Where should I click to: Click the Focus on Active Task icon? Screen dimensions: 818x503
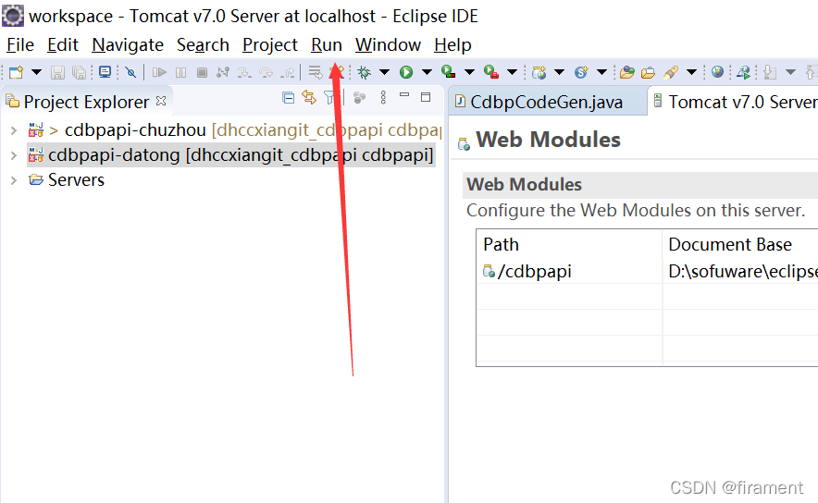[x=359, y=97]
